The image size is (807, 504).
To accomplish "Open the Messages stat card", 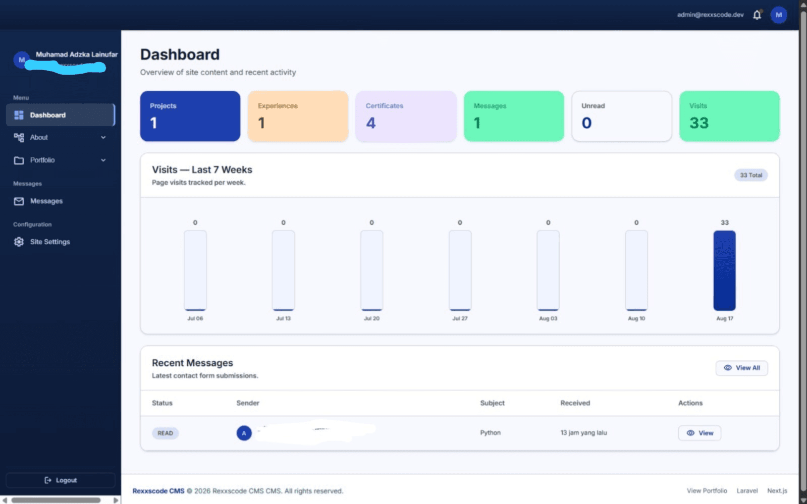I will [x=514, y=116].
